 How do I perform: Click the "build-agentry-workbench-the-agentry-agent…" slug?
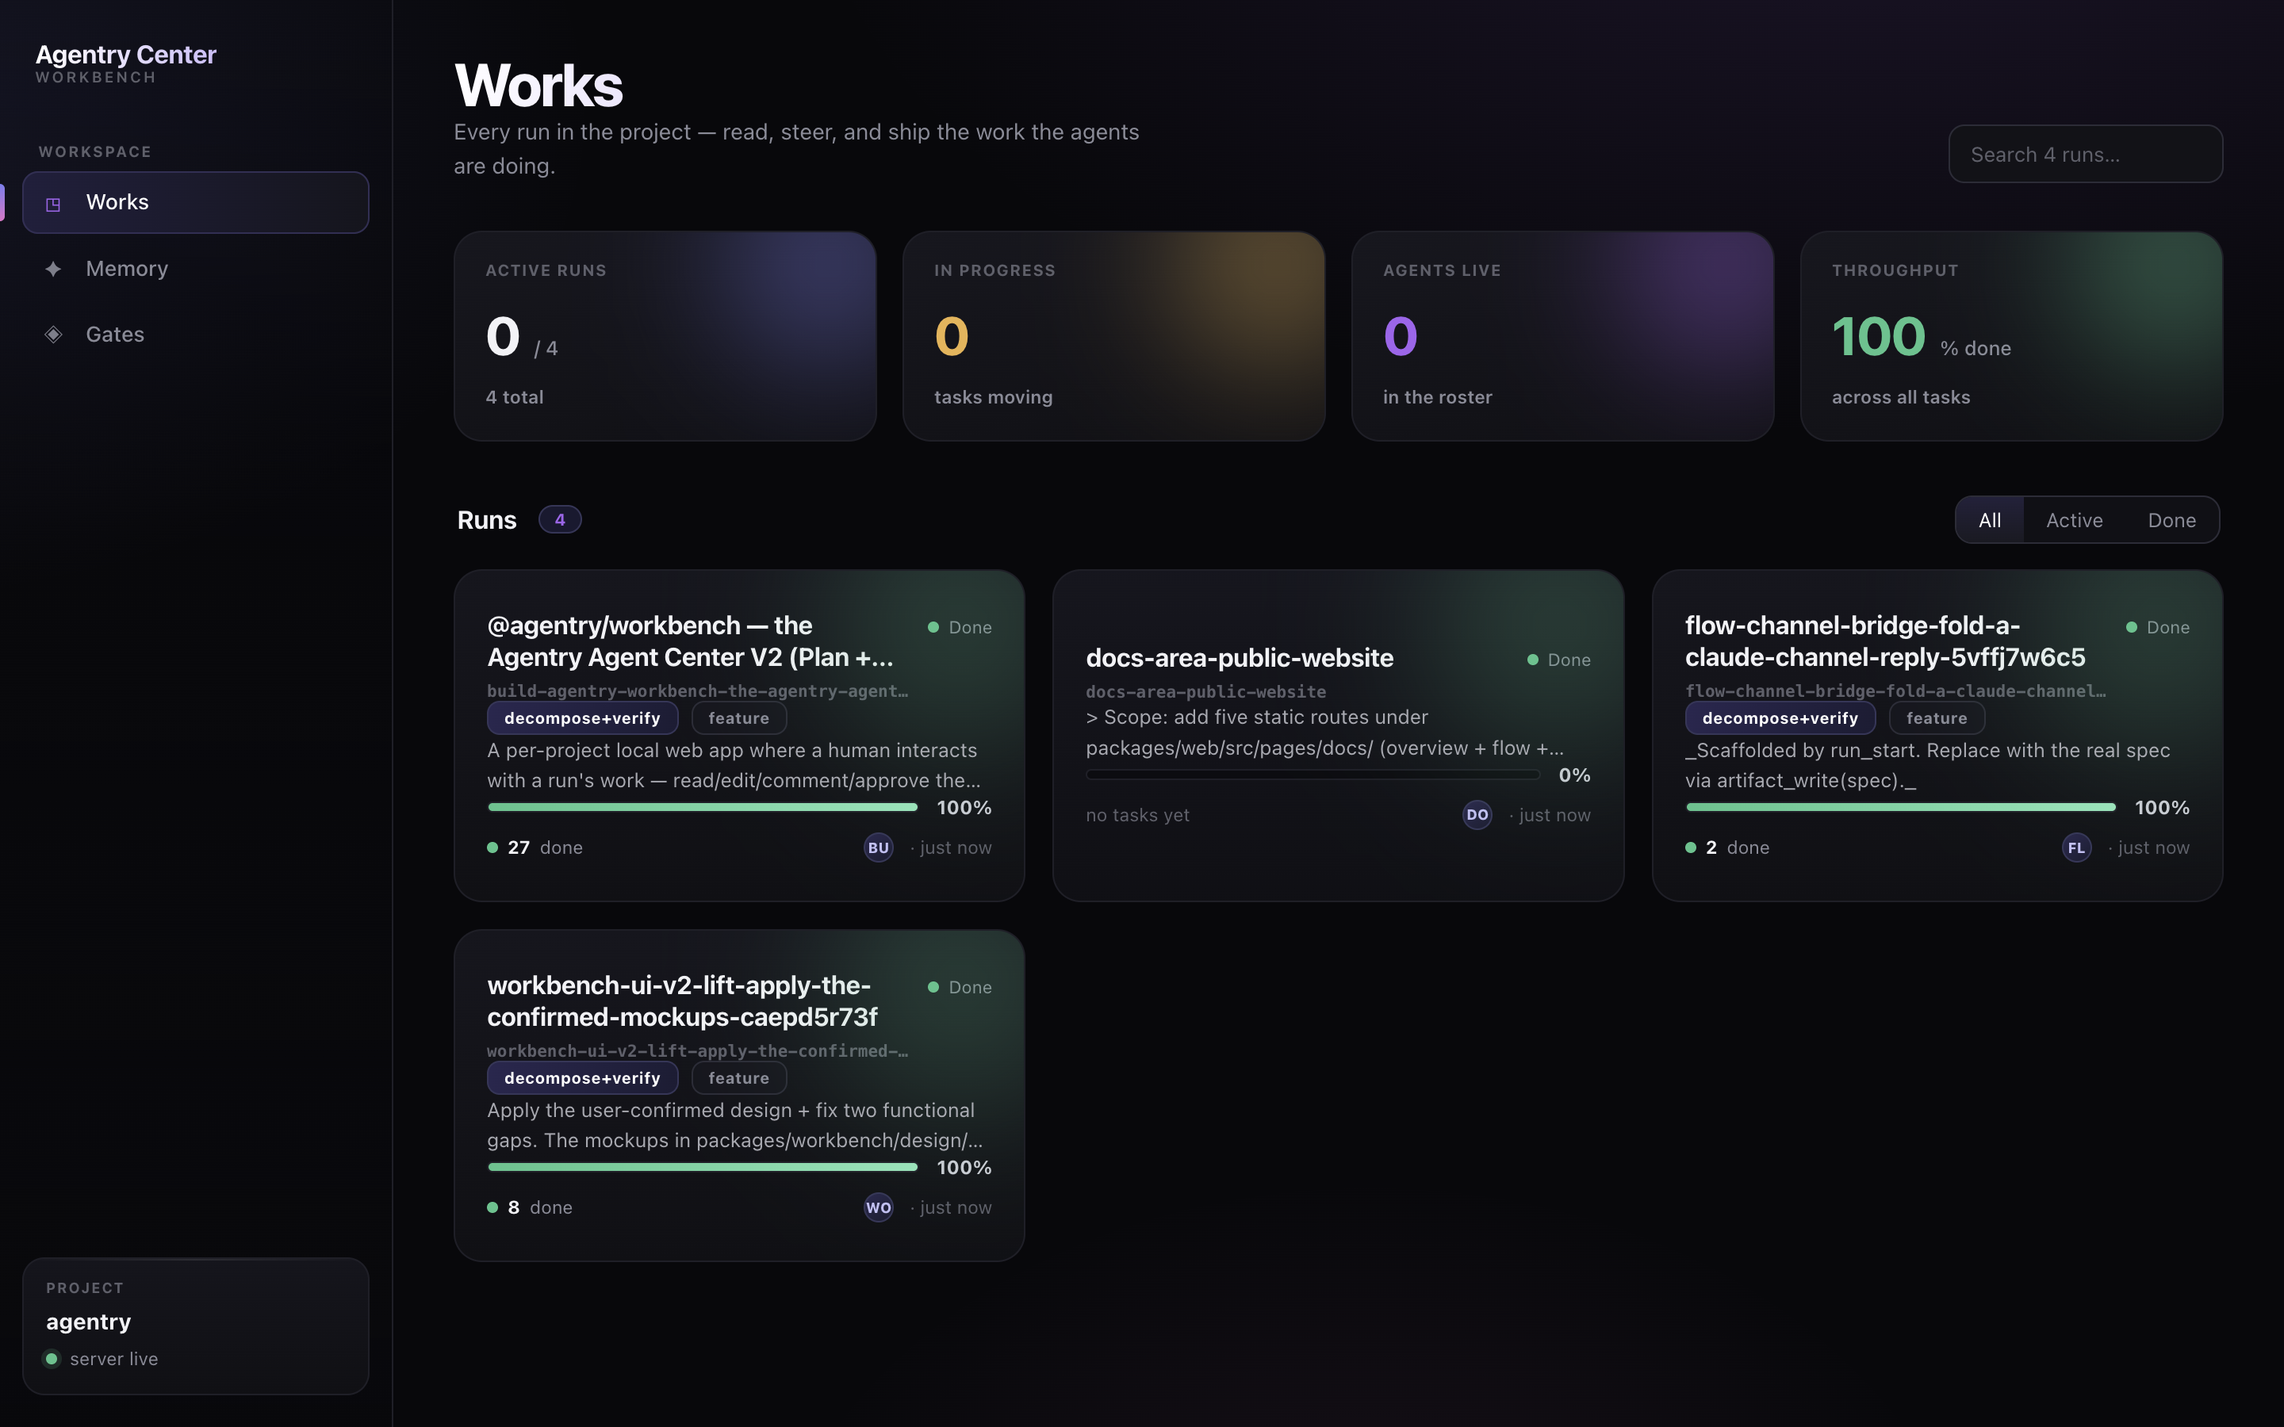[697, 691]
